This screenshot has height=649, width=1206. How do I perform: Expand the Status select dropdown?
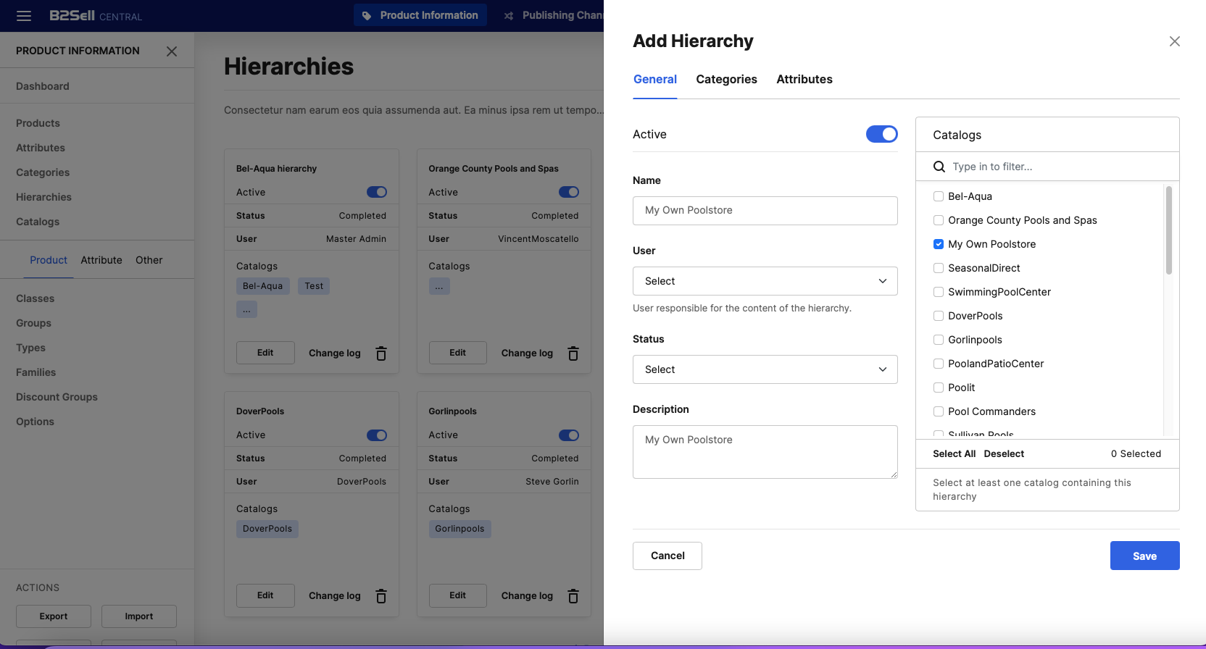[765, 369]
